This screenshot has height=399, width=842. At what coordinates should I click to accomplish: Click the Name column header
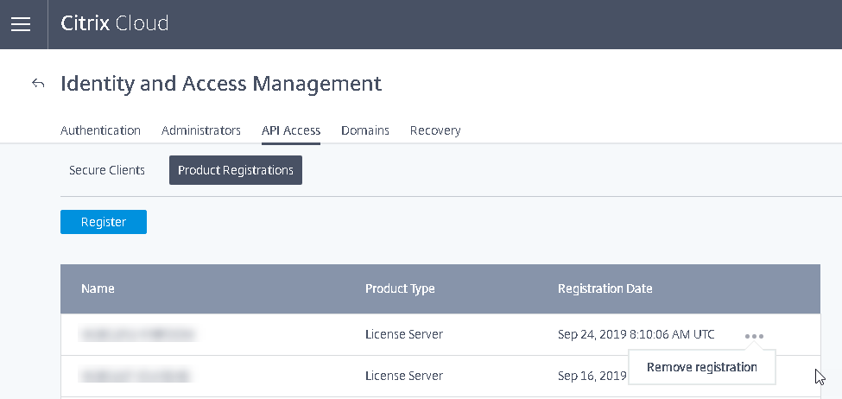pos(98,288)
